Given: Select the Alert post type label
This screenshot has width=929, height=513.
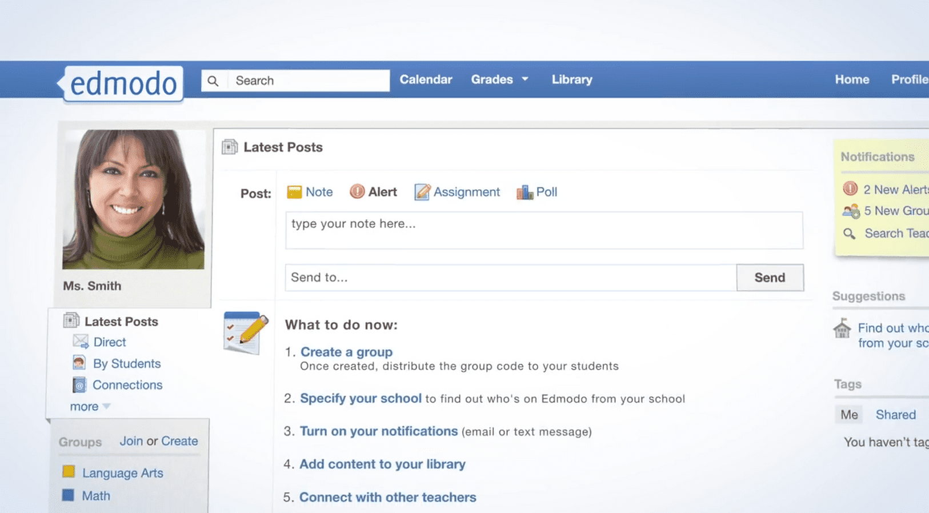Looking at the screenshot, I should click(x=382, y=192).
